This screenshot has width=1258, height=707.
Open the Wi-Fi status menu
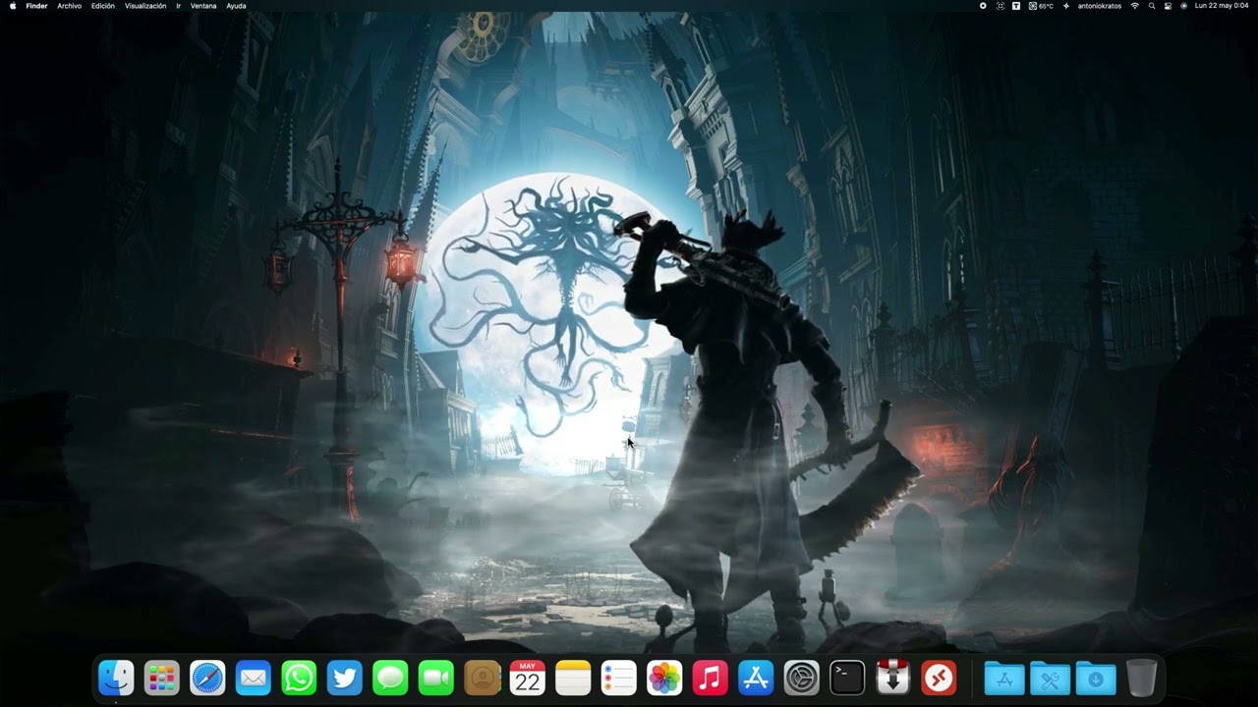(x=1135, y=6)
